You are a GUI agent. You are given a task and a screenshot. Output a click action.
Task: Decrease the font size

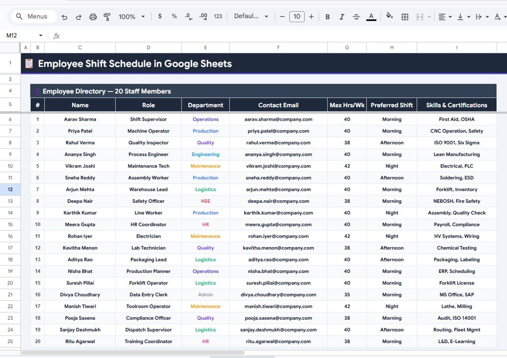pos(282,16)
